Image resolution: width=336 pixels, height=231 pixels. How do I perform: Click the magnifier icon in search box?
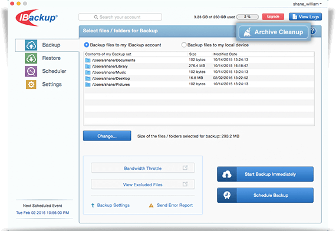pos(95,17)
